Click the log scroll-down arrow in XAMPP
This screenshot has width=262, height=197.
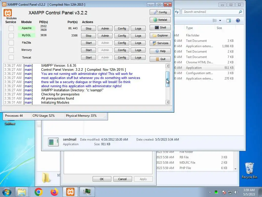[167, 102]
